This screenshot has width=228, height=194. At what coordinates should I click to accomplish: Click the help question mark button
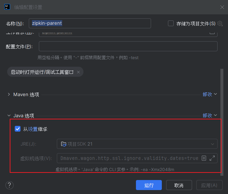[x=9, y=185]
